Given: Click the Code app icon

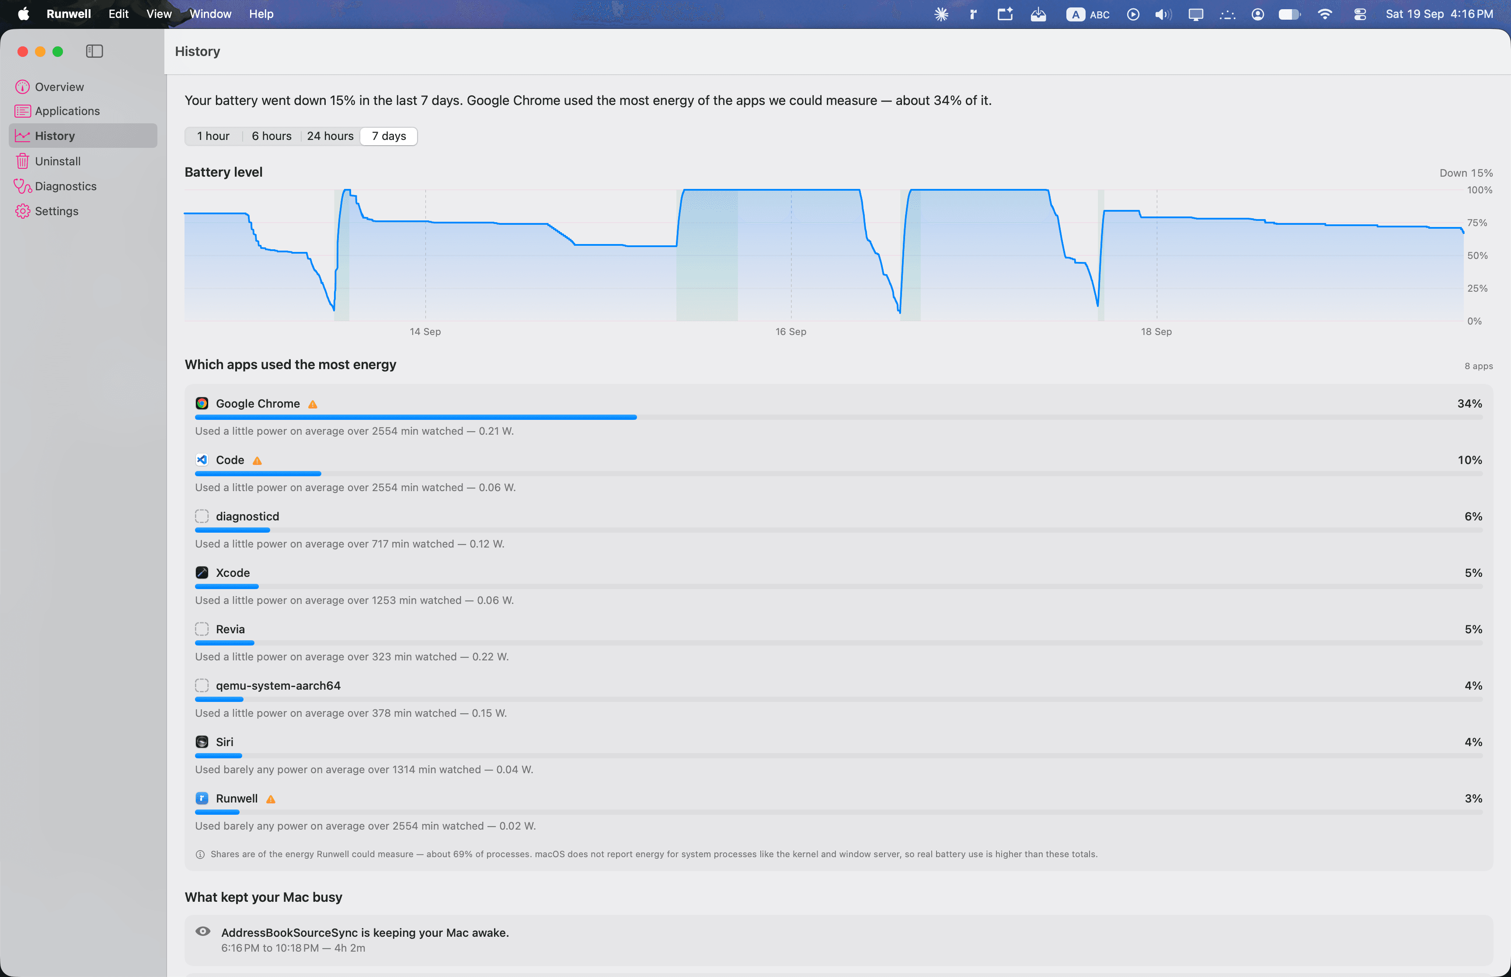Looking at the screenshot, I should point(202,460).
